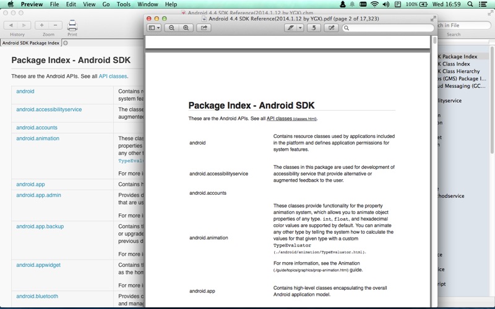Screen dimensions: 495x309
Task: Open the Edit menu
Action: pos(71,4)
